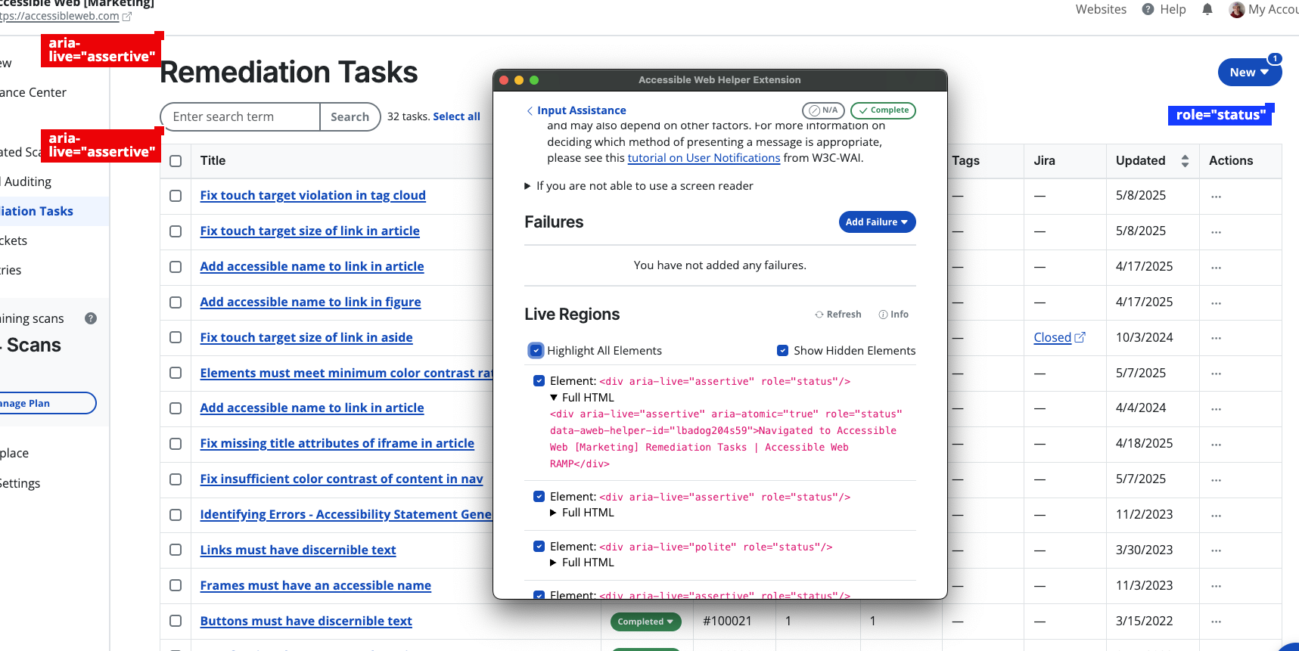Select Auditing in the sidebar

click(x=28, y=181)
